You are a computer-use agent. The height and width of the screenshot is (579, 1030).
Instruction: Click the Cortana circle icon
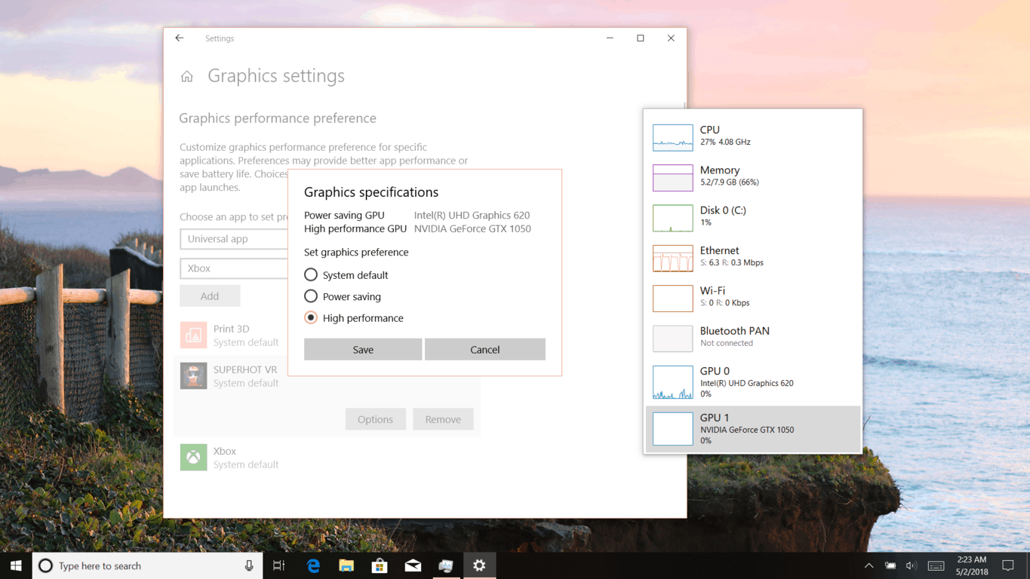click(x=45, y=565)
